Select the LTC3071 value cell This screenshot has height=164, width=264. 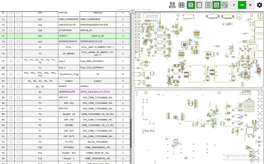(69, 36)
